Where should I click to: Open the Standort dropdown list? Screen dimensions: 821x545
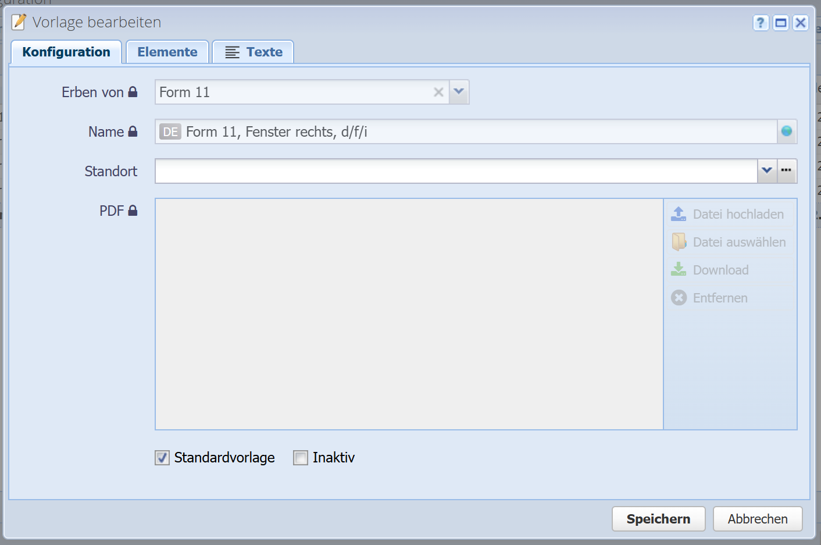(x=767, y=171)
